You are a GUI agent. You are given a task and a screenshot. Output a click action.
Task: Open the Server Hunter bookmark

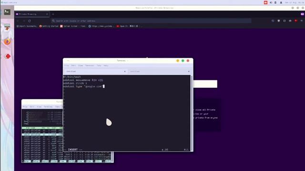click(x=73, y=26)
